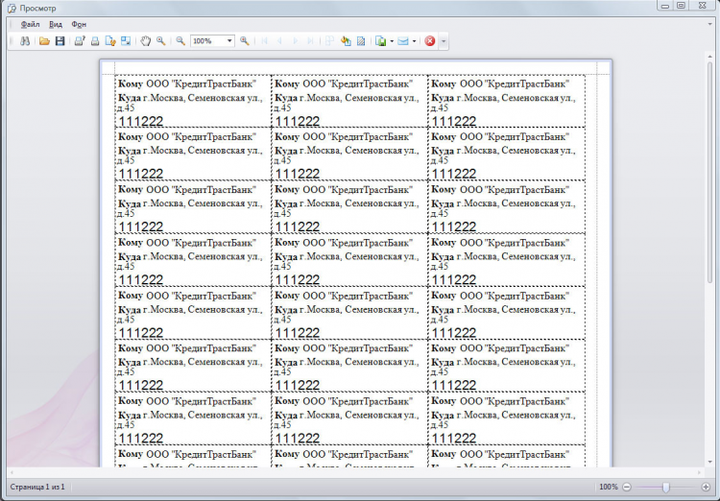Viewport: 720px width, 501px height.
Task: Open the Файл menu
Action: point(30,23)
